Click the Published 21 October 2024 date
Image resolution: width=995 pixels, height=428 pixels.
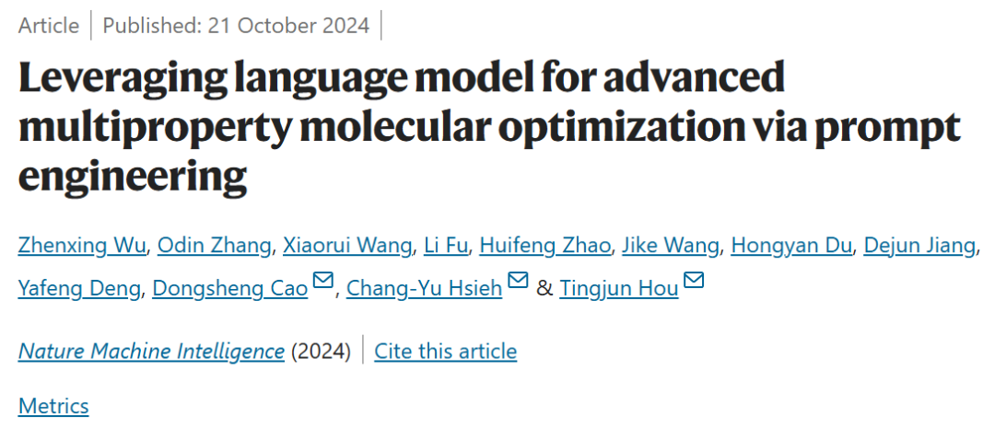point(236,25)
